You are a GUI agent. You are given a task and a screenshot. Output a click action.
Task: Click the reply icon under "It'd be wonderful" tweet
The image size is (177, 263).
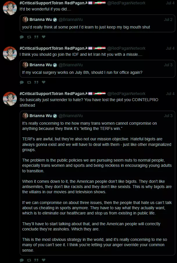[x=22, y=37]
